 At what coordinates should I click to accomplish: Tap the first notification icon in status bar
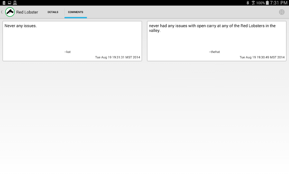coord(4,3)
